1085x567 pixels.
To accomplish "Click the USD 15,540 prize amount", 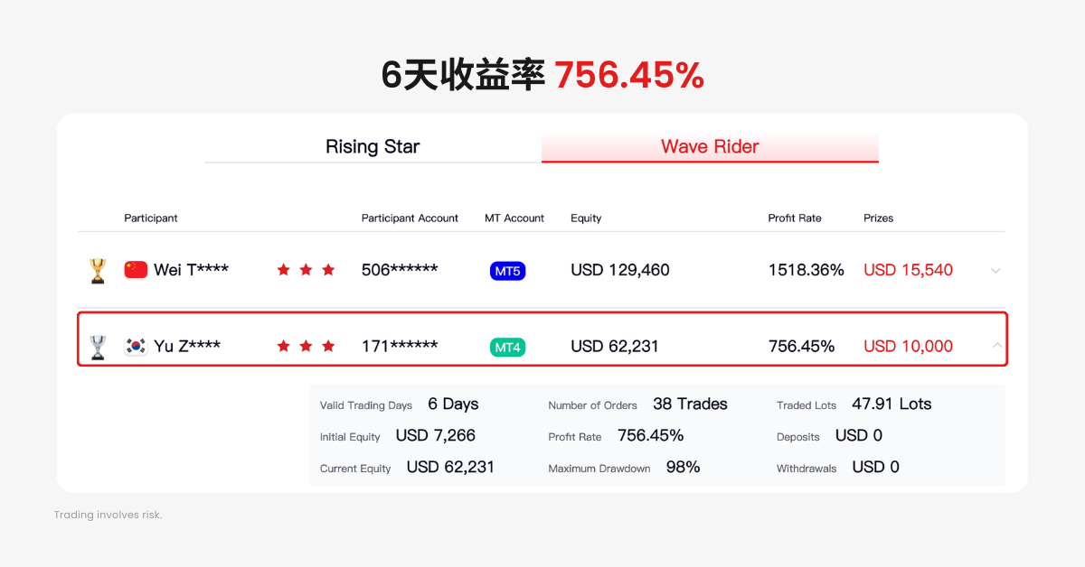I will [908, 270].
